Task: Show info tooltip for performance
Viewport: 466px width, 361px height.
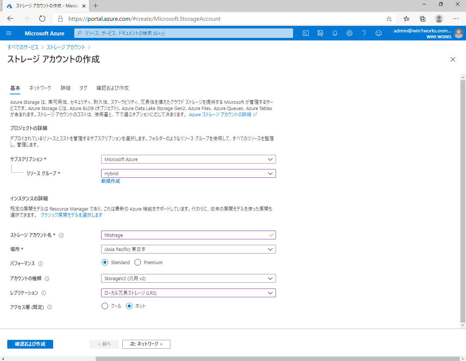Action: point(40,264)
